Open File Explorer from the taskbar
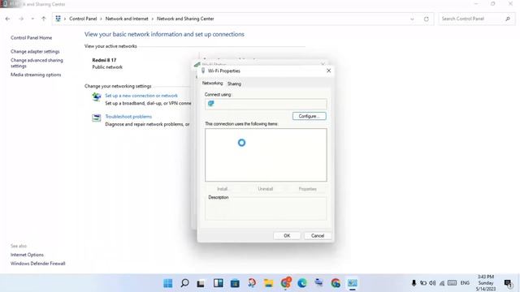The width and height of the screenshot is (520, 292). 268,283
